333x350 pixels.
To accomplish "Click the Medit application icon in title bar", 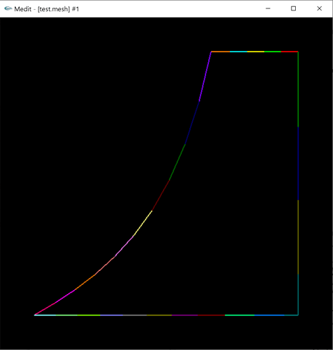I will click(8, 8).
